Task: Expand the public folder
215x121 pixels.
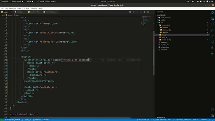Action: (x=163, y=20)
